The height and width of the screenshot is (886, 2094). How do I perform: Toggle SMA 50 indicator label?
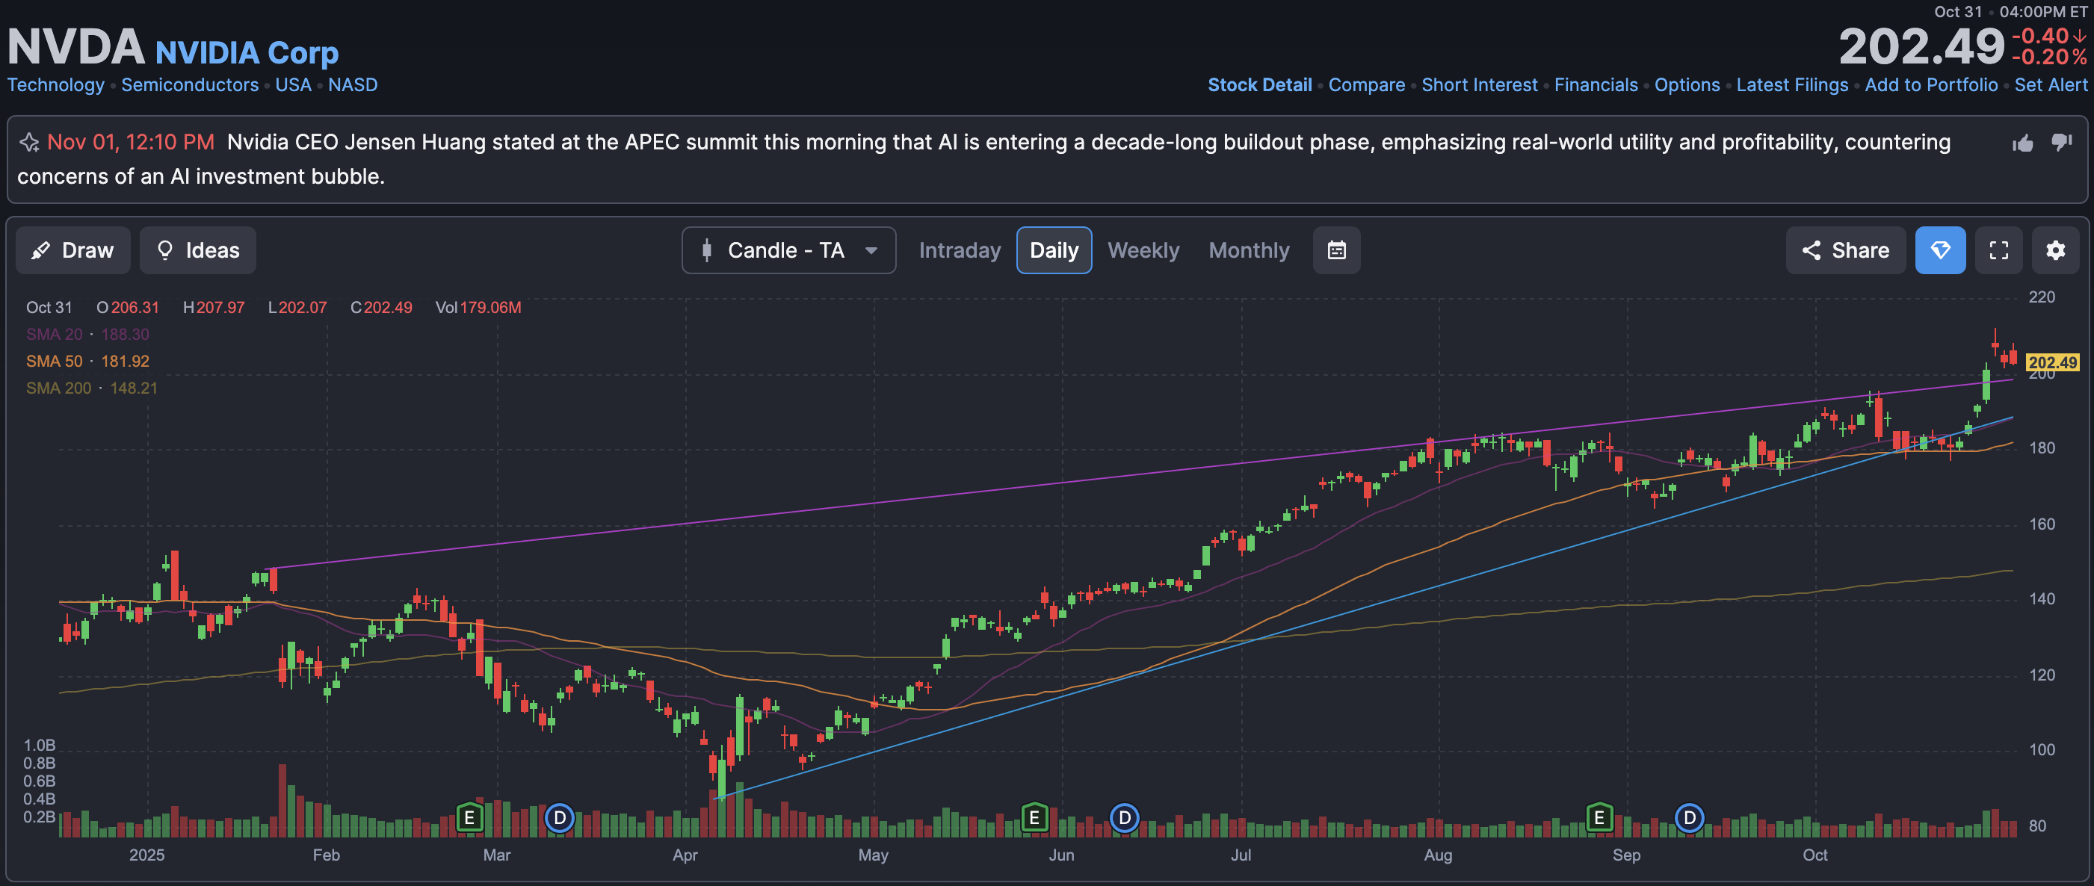[55, 361]
